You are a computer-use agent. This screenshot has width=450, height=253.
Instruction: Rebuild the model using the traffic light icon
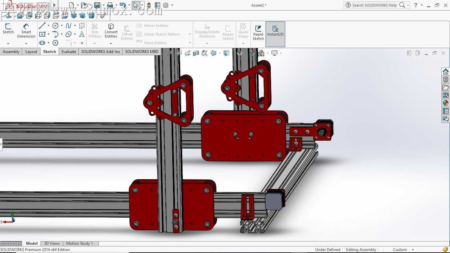tap(149, 5)
